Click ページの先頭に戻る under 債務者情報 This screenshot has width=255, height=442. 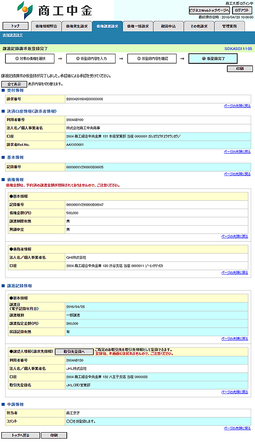coord(235,272)
